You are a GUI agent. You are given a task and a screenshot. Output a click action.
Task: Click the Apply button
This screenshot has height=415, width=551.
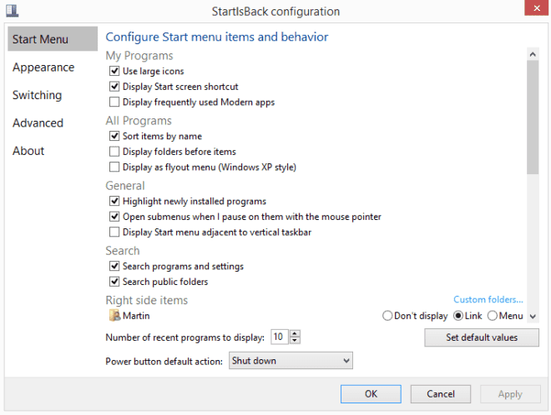pyautogui.click(x=510, y=394)
